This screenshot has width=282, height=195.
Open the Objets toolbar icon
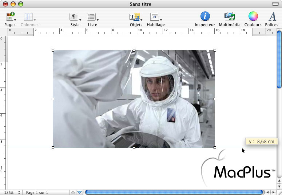pos(135,17)
